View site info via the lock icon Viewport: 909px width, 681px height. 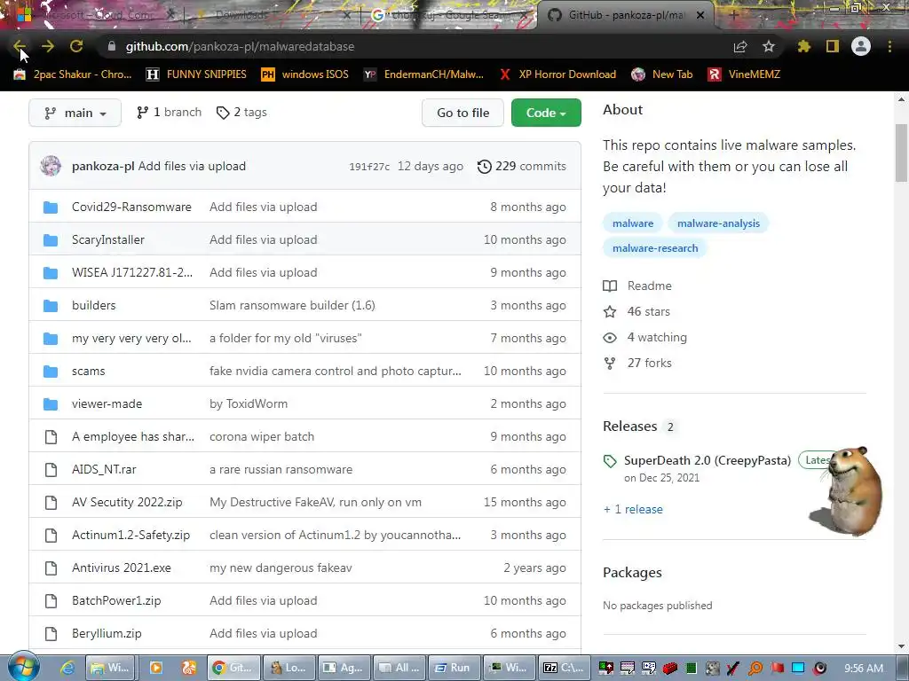[111, 46]
